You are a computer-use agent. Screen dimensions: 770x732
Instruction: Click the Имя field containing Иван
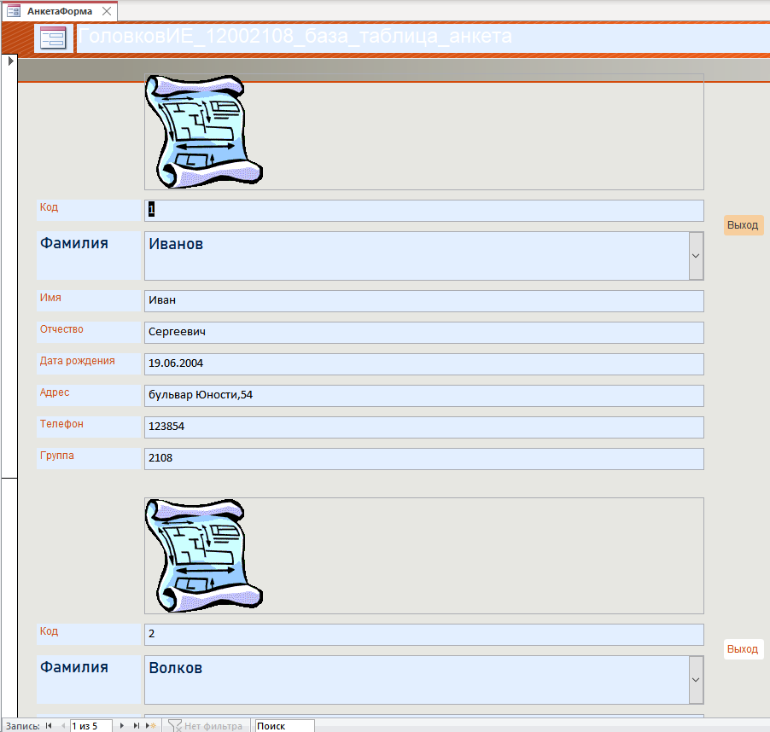[x=423, y=301]
